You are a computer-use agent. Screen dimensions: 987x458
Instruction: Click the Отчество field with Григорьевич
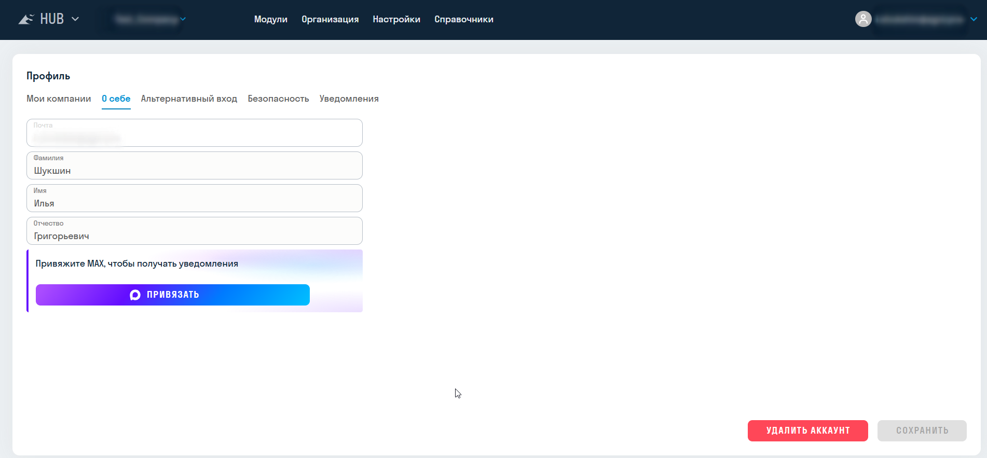click(x=195, y=231)
